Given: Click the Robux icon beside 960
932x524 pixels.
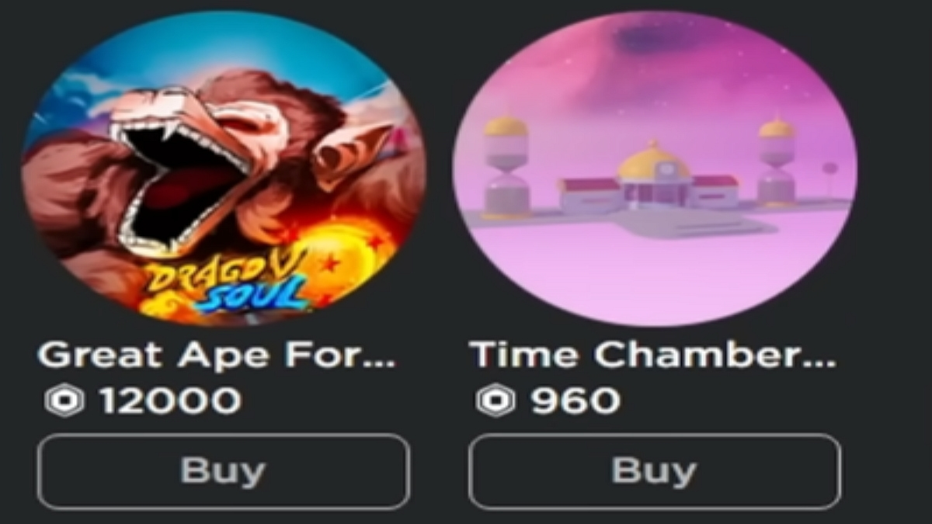Looking at the screenshot, I should pos(496,401).
